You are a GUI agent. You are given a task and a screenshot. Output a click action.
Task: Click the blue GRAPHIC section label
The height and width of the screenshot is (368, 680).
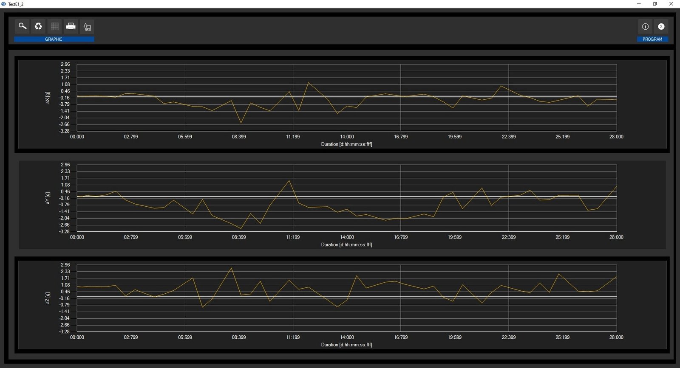[x=54, y=39]
